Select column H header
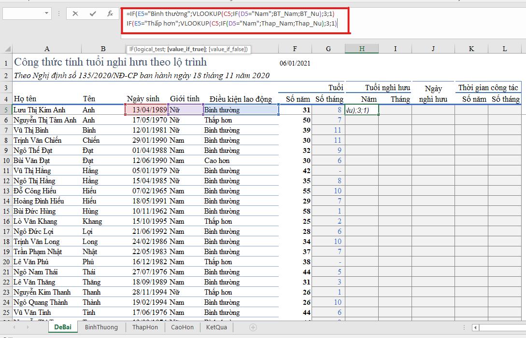Screen dimensions: 526x338 [361, 49]
